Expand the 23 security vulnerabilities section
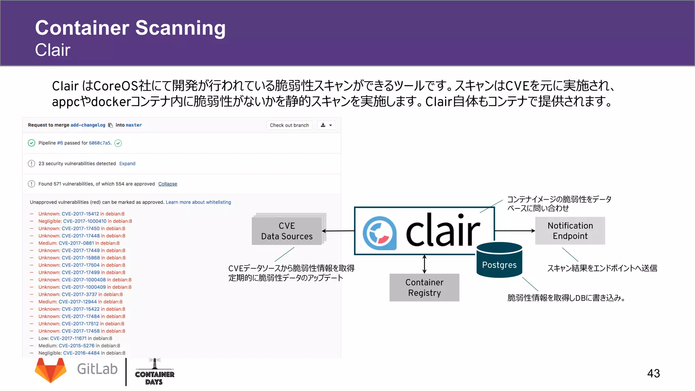695x391 pixels. [x=127, y=164]
